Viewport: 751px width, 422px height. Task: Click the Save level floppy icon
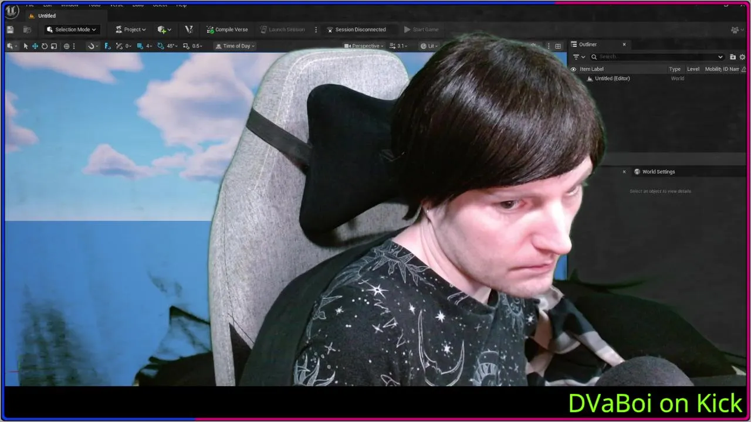point(10,29)
